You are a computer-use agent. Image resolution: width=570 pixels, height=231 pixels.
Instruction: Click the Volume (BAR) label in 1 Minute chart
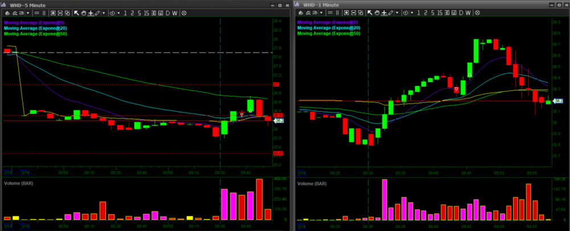point(312,184)
